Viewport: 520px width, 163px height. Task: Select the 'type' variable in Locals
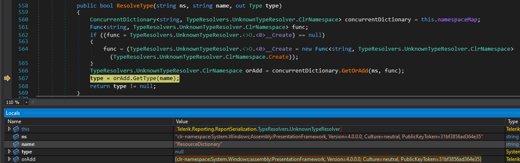[x=27, y=152]
